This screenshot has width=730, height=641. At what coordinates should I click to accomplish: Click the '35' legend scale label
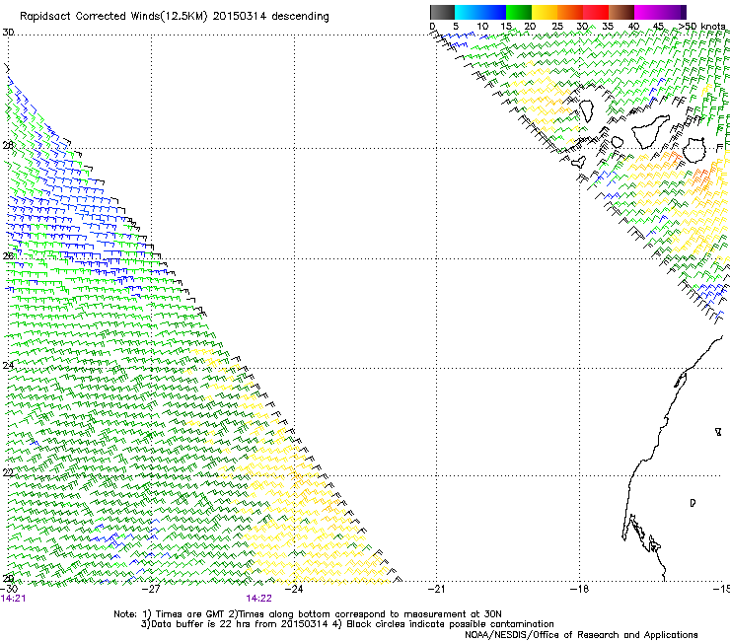[608, 27]
